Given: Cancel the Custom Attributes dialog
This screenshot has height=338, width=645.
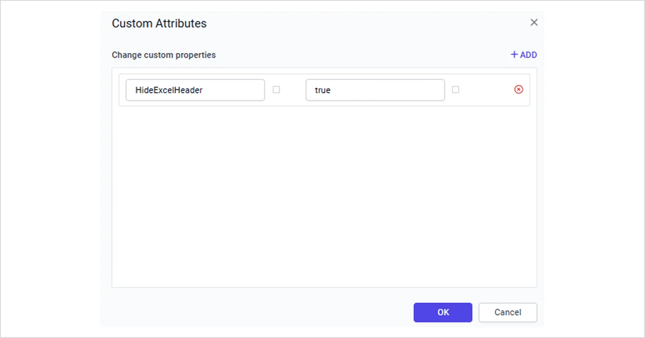Looking at the screenshot, I should (507, 312).
